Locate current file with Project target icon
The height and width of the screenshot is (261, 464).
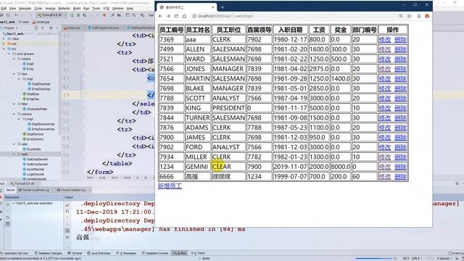tap(36, 28)
